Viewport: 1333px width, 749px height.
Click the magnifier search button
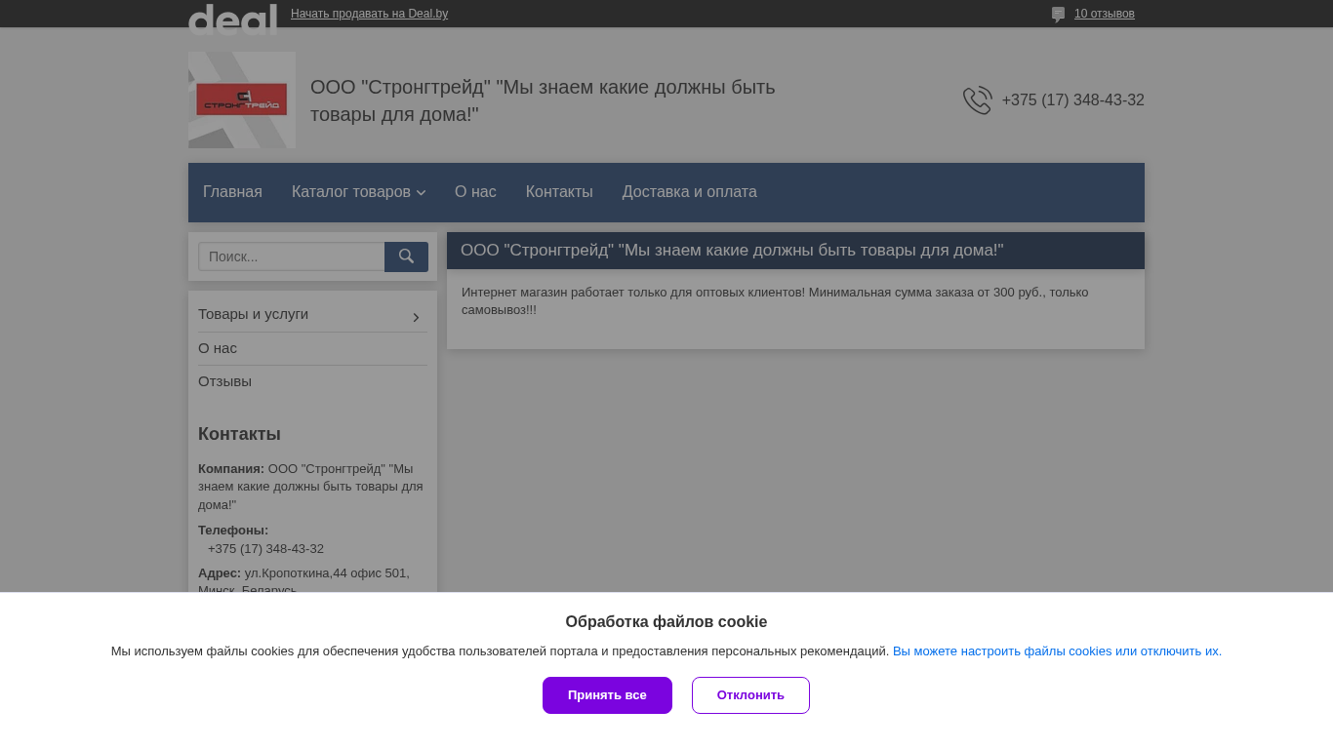(x=406, y=256)
